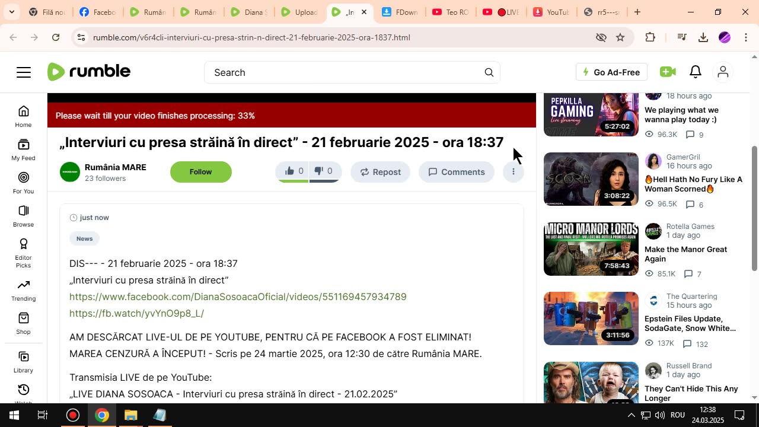Open Chrome media controls icon
The height and width of the screenshot is (427, 759).
(682, 37)
